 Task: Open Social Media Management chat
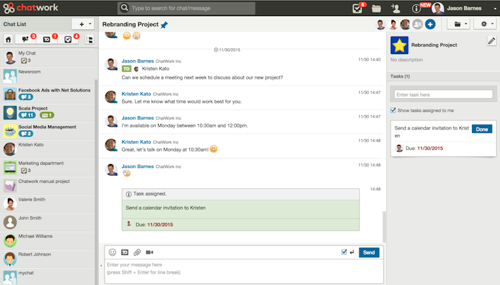click(48, 131)
